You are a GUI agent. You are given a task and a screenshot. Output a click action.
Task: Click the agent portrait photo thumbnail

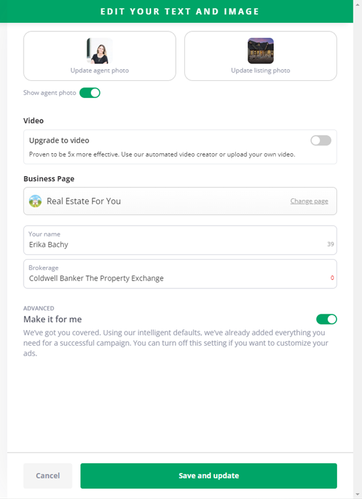(x=99, y=51)
